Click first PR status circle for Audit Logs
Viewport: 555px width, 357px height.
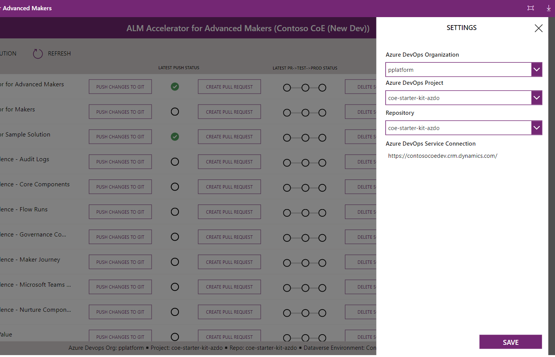[x=287, y=163]
